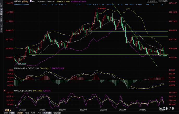Click the red circle marker beside the KDJ panel
This screenshot has width=179, height=114.
(4, 90)
